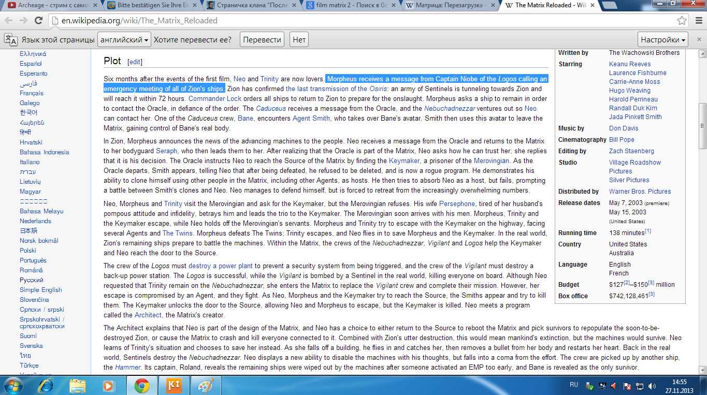The width and height of the screenshot is (707, 395).
Task: Open 'Hugo Weaving' in infobox
Action: click(x=630, y=91)
